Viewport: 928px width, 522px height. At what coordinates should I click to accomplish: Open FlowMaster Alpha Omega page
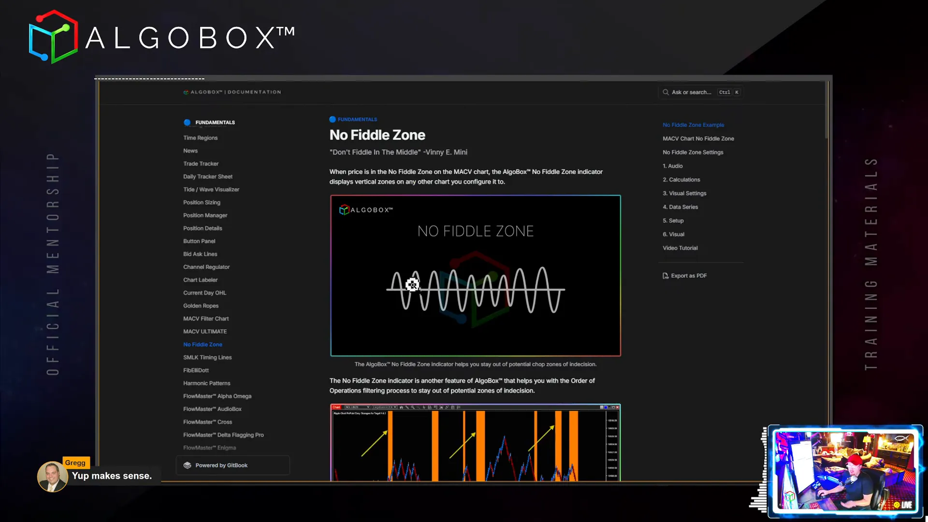coord(217,396)
